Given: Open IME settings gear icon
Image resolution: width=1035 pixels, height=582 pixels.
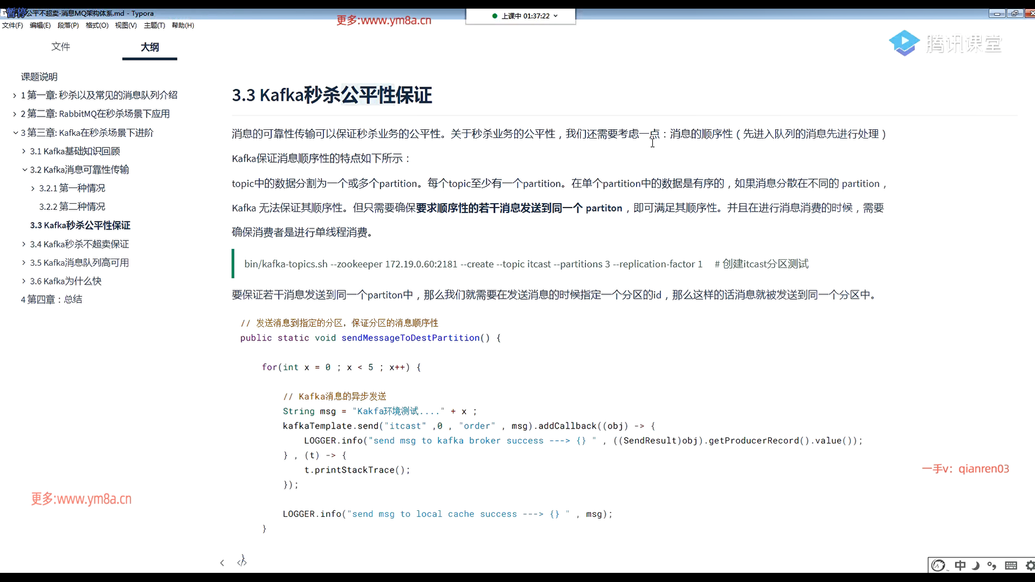Looking at the screenshot, I should [x=1030, y=565].
